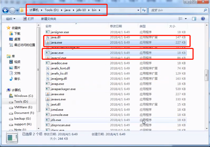This screenshot has width=210, height=147.
Task: Refresh the folder with the refresh button
Action: click(144, 10)
